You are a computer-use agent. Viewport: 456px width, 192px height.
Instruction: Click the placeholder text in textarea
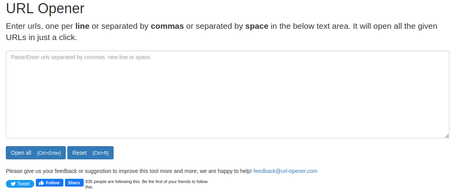point(81,57)
